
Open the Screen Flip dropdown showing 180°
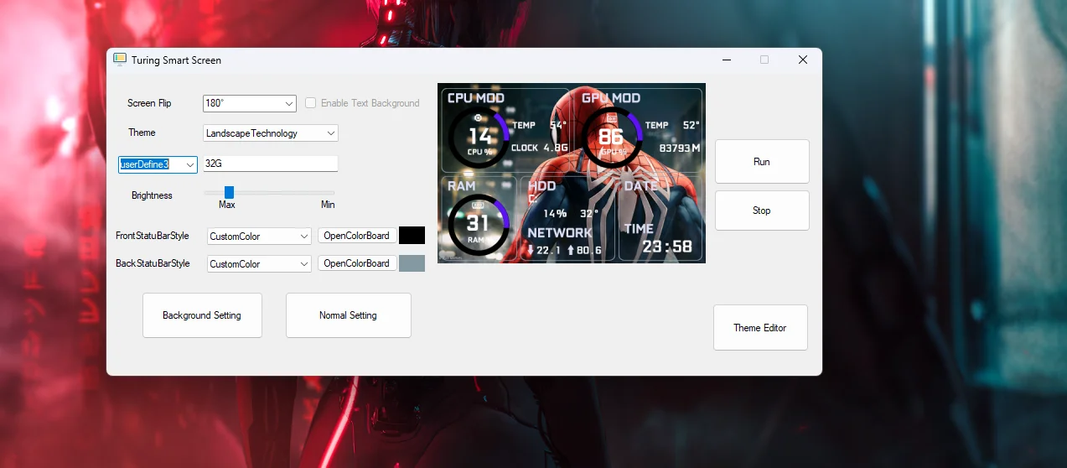click(250, 103)
